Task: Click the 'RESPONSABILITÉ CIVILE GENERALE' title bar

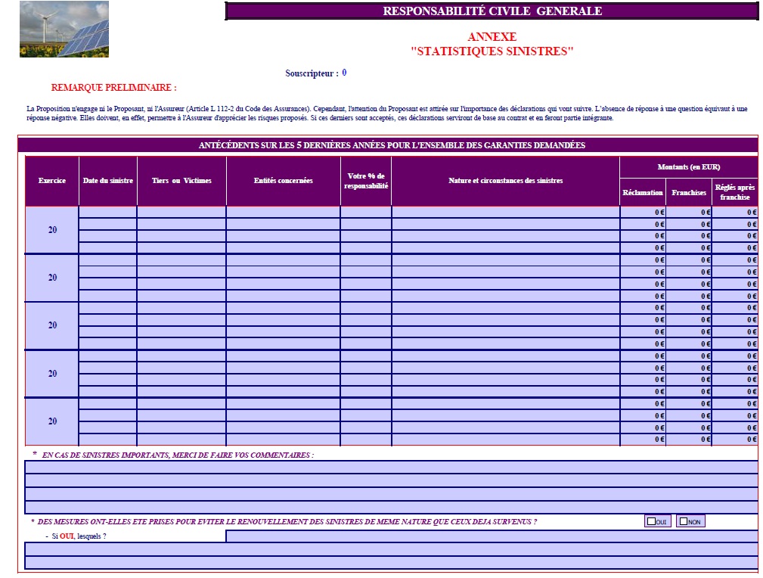Action: 492,11
